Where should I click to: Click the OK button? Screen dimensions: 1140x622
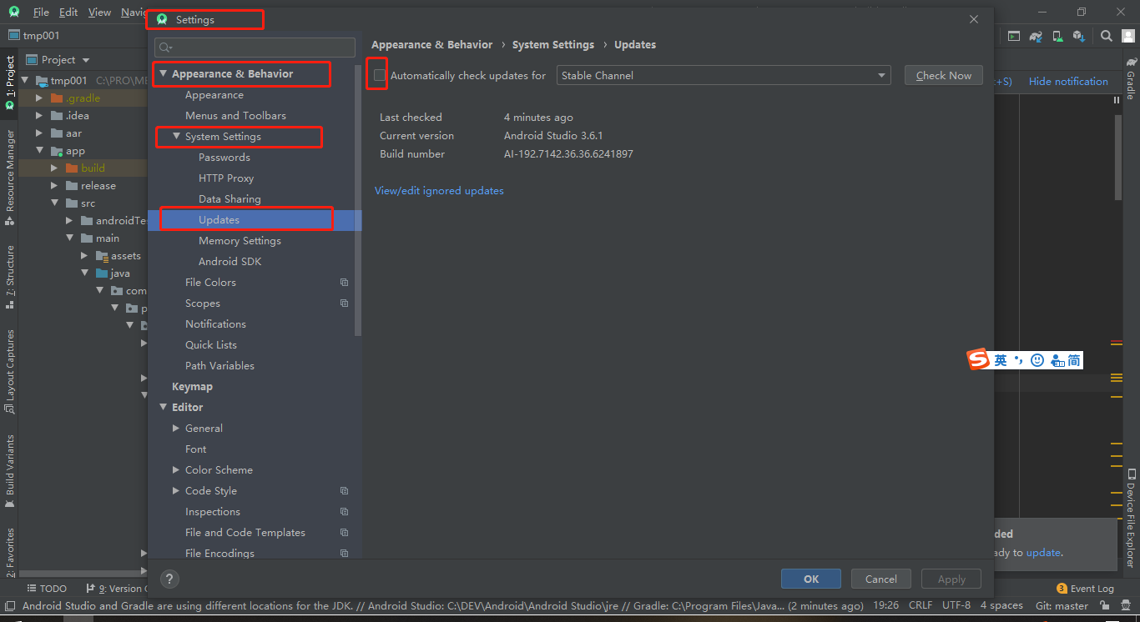pyautogui.click(x=811, y=579)
